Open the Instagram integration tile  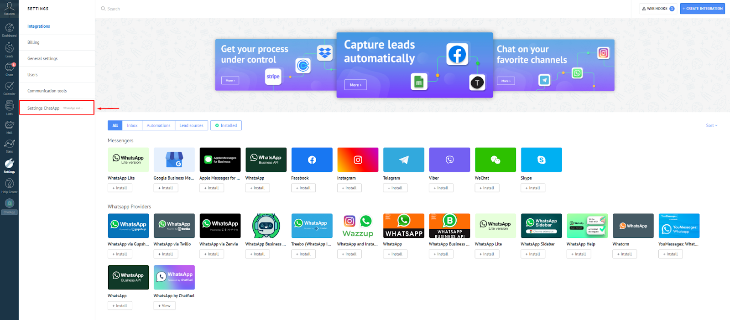(x=358, y=160)
